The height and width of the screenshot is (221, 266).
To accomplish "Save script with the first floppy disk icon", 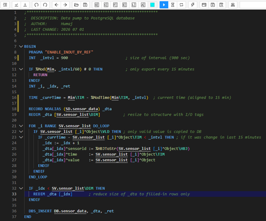I will click(x=85, y=5).
